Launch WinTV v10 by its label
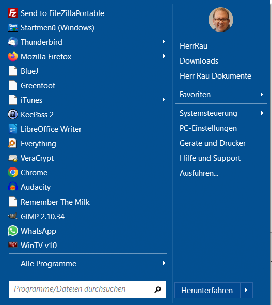The width and height of the screenshot is (272, 305). tap(39, 245)
